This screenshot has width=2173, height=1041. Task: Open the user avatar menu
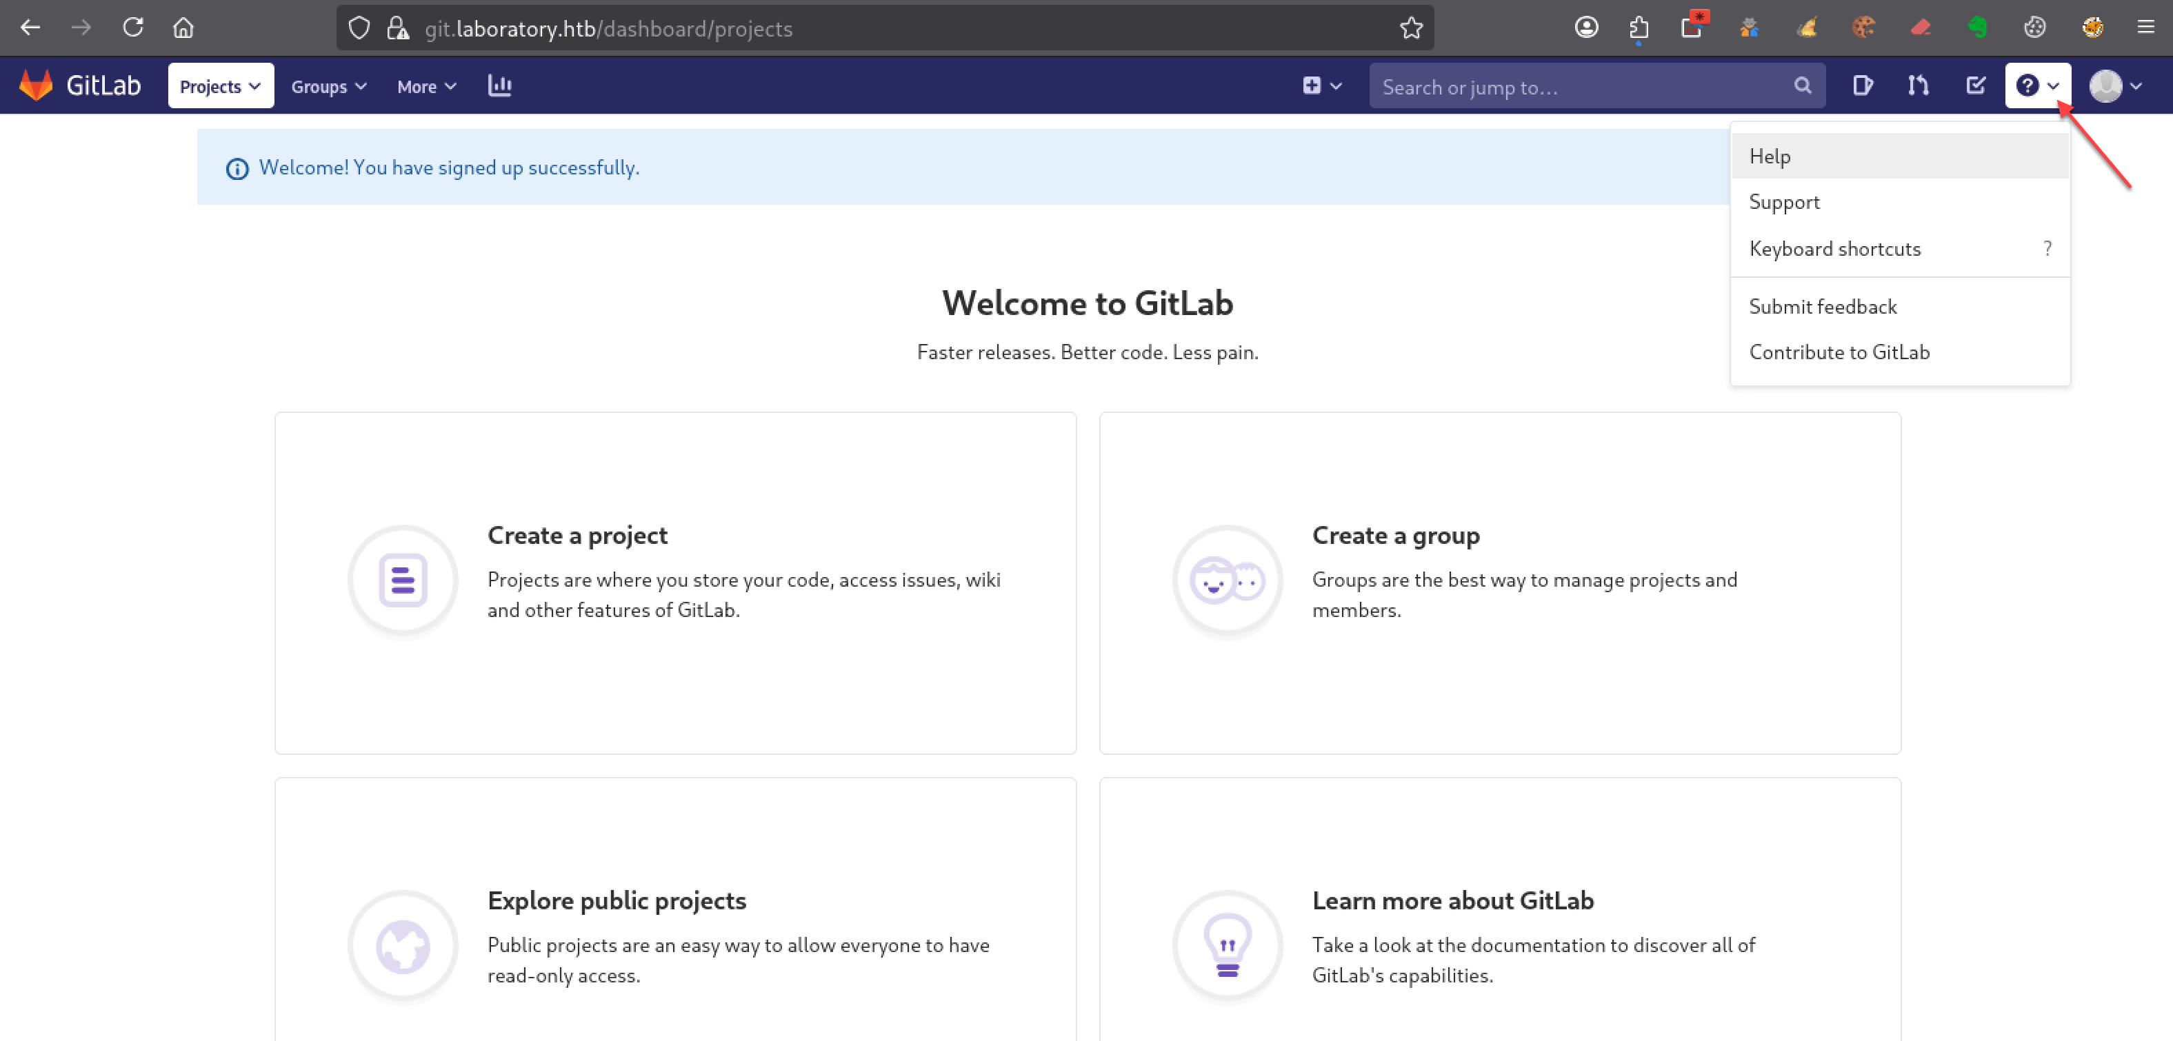click(2116, 86)
